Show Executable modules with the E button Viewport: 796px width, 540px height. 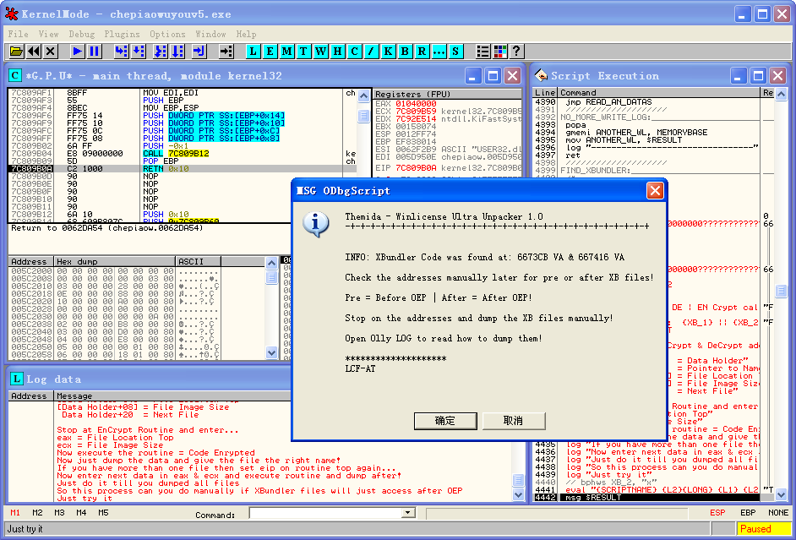(270, 52)
